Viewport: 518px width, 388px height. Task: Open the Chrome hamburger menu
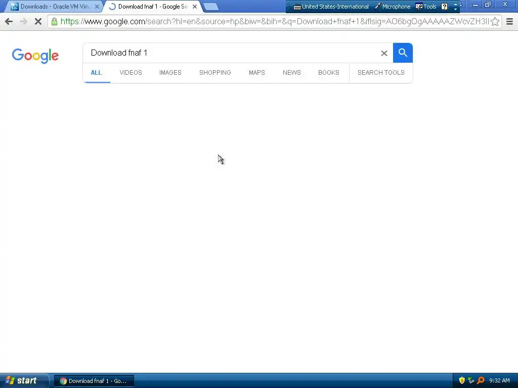click(509, 22)
